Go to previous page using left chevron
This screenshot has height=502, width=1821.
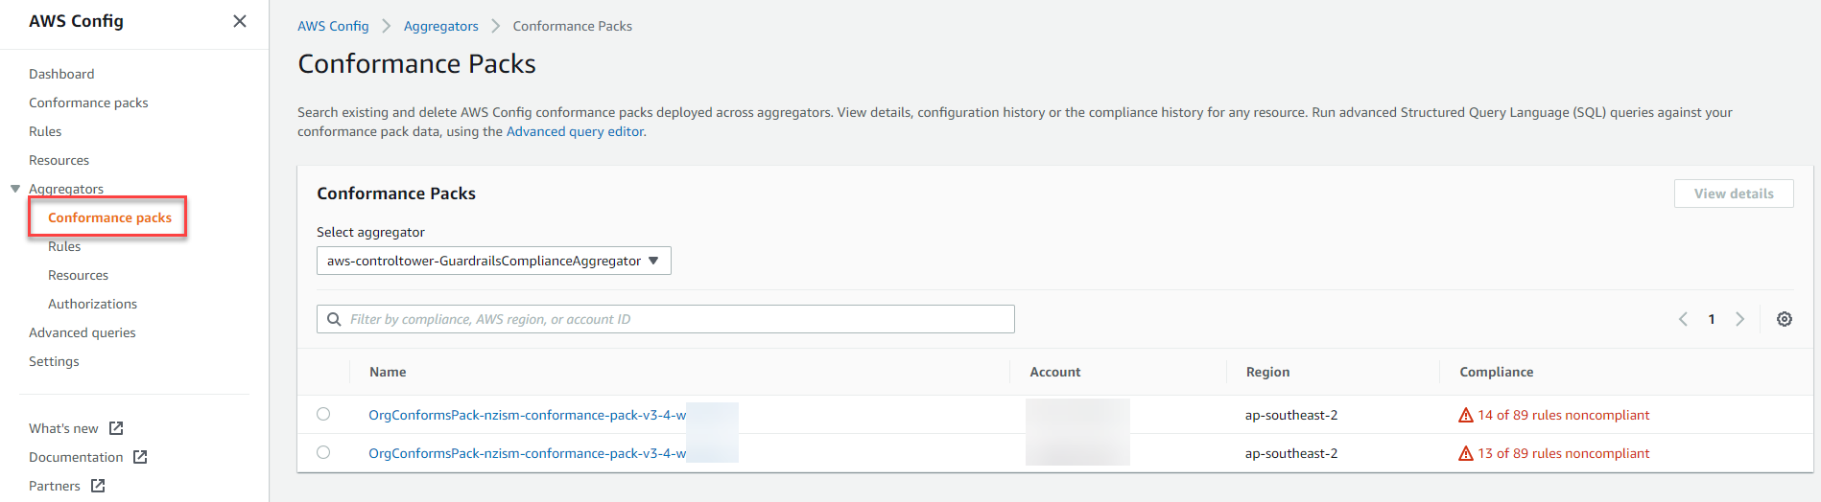coord(1683,319)
